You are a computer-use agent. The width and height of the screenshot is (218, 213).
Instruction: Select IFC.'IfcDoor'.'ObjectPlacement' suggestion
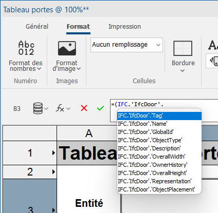coord(159,189)
